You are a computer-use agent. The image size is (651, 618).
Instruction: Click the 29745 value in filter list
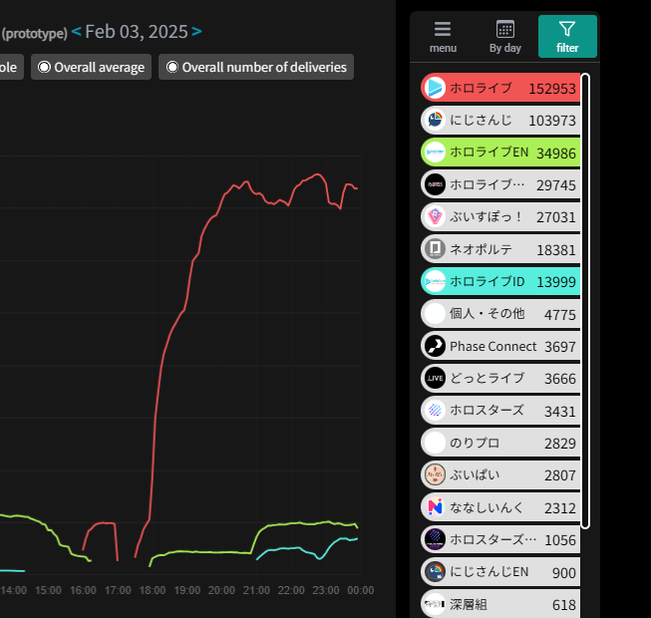pos(556,185)
